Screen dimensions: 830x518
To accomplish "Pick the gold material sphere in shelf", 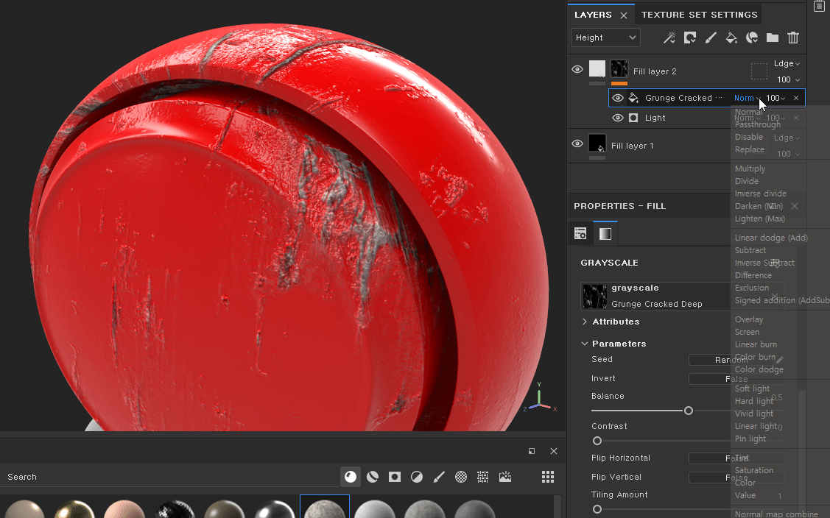I will pos(74,509).
